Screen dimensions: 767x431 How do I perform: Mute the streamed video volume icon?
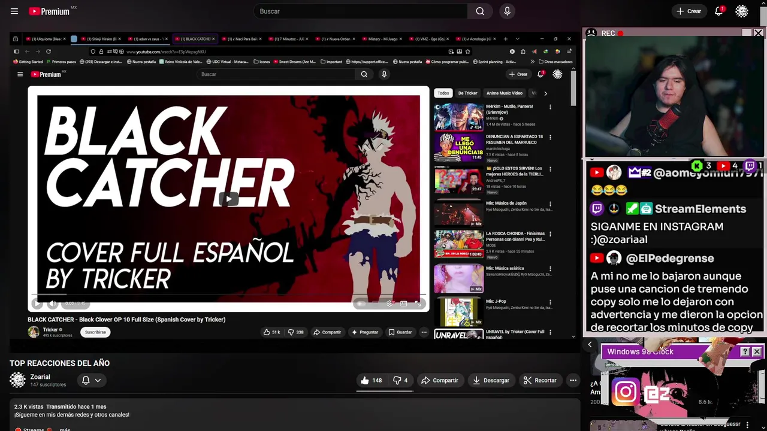point(53,303)
